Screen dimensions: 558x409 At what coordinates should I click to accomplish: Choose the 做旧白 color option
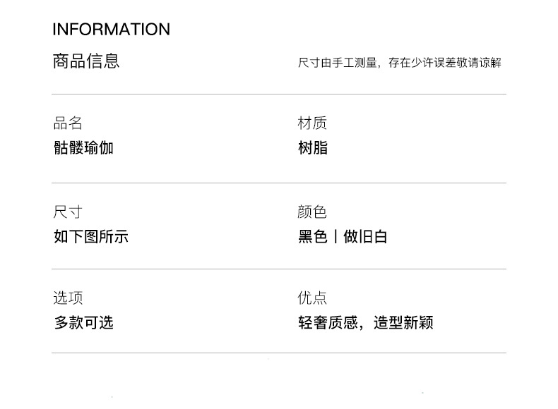[x=365, y=237]
